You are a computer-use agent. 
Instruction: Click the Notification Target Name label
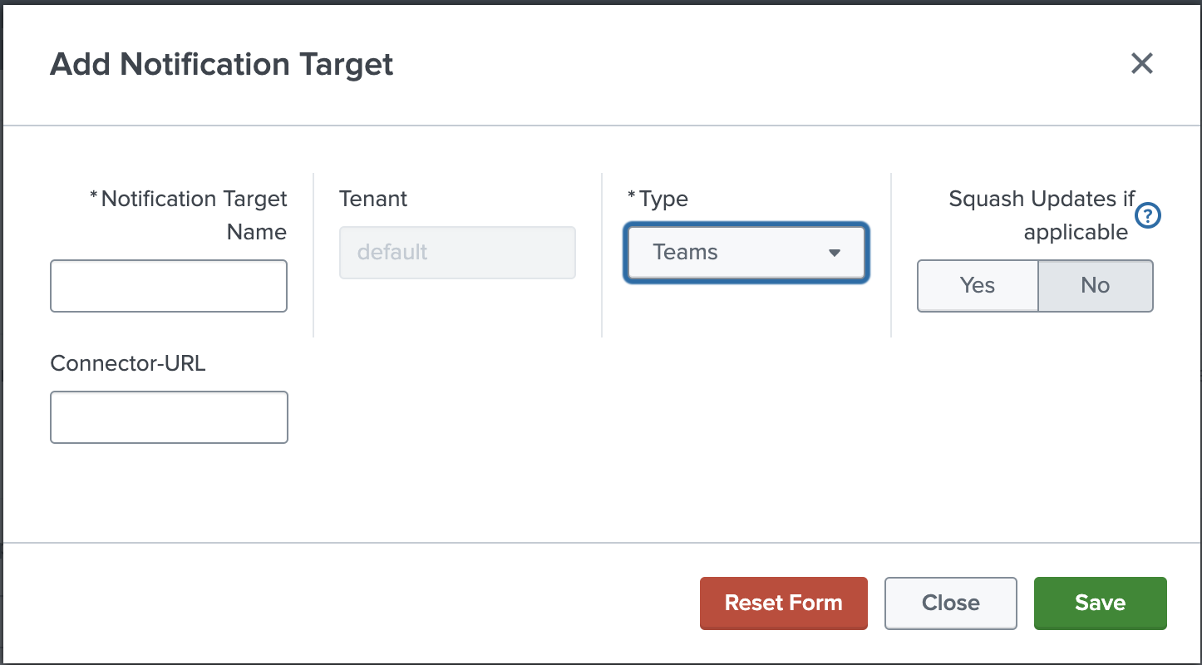tap(193, 215)
